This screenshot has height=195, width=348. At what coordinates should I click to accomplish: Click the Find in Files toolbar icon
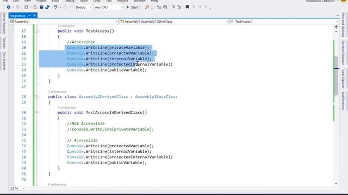coord(147,7)
